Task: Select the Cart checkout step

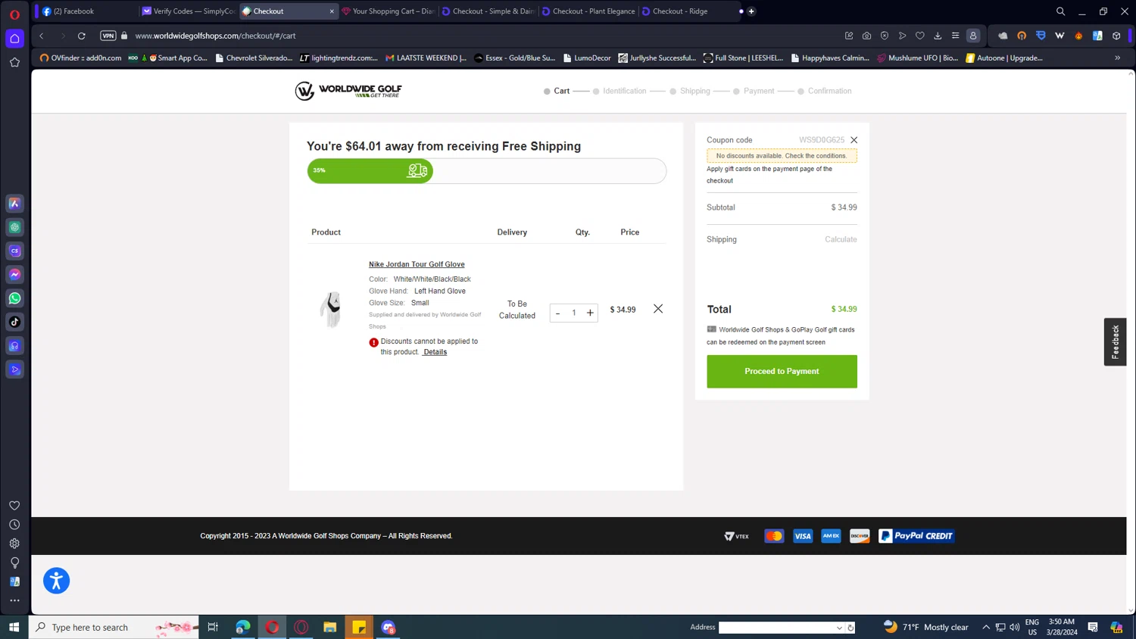Action: [557, 91]
